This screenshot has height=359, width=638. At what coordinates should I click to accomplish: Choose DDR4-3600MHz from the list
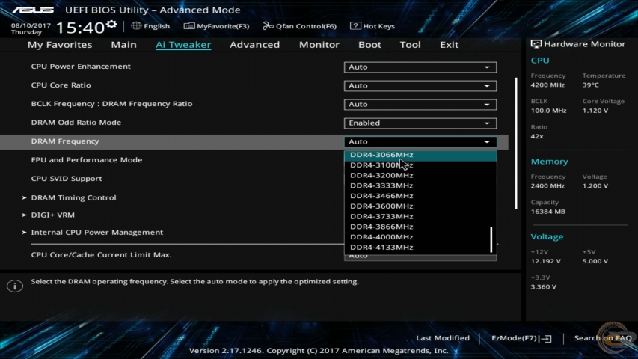(418, 206)
